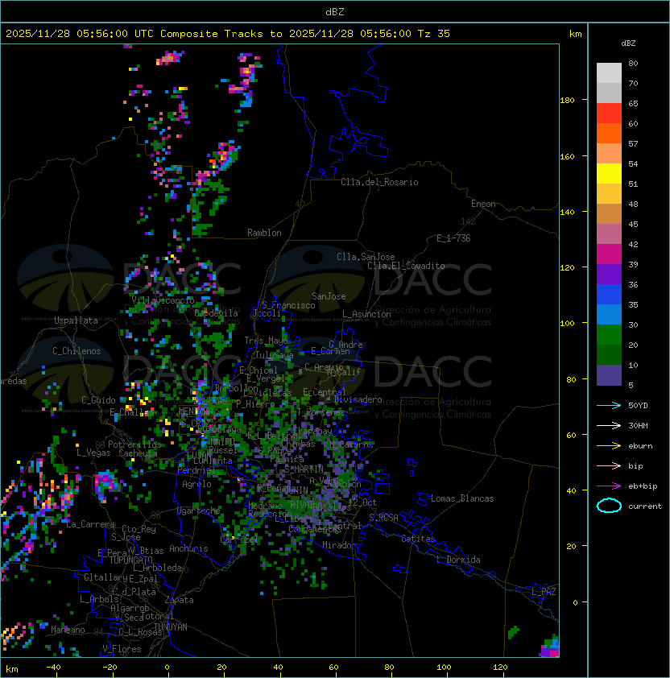Click the cyan 50YD arrow legend icon

point(609,405)
